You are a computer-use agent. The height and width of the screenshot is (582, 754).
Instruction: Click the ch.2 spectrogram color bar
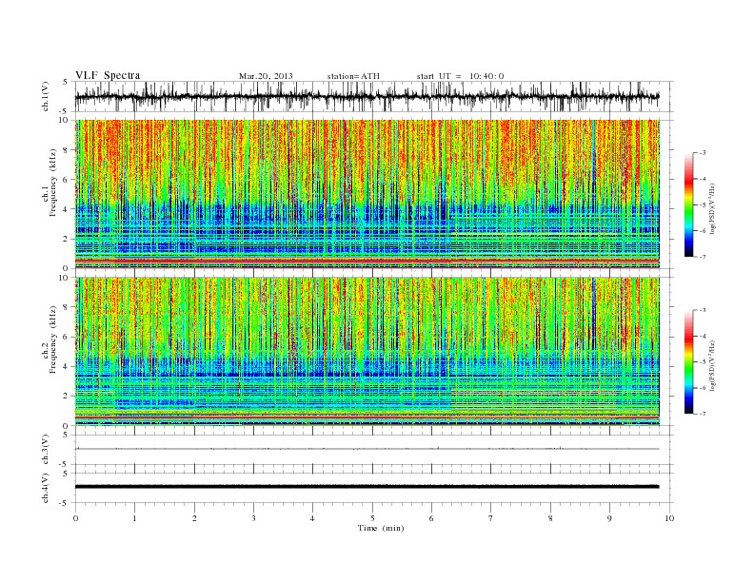(688, 362)
